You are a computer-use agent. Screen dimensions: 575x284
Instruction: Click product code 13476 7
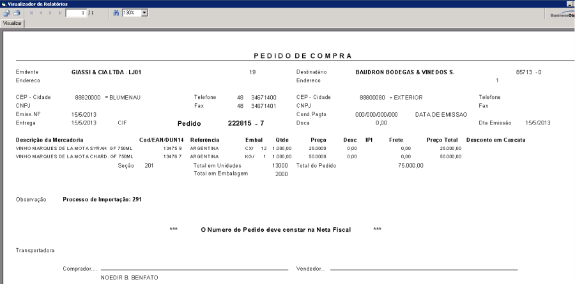tap(172, 156)
